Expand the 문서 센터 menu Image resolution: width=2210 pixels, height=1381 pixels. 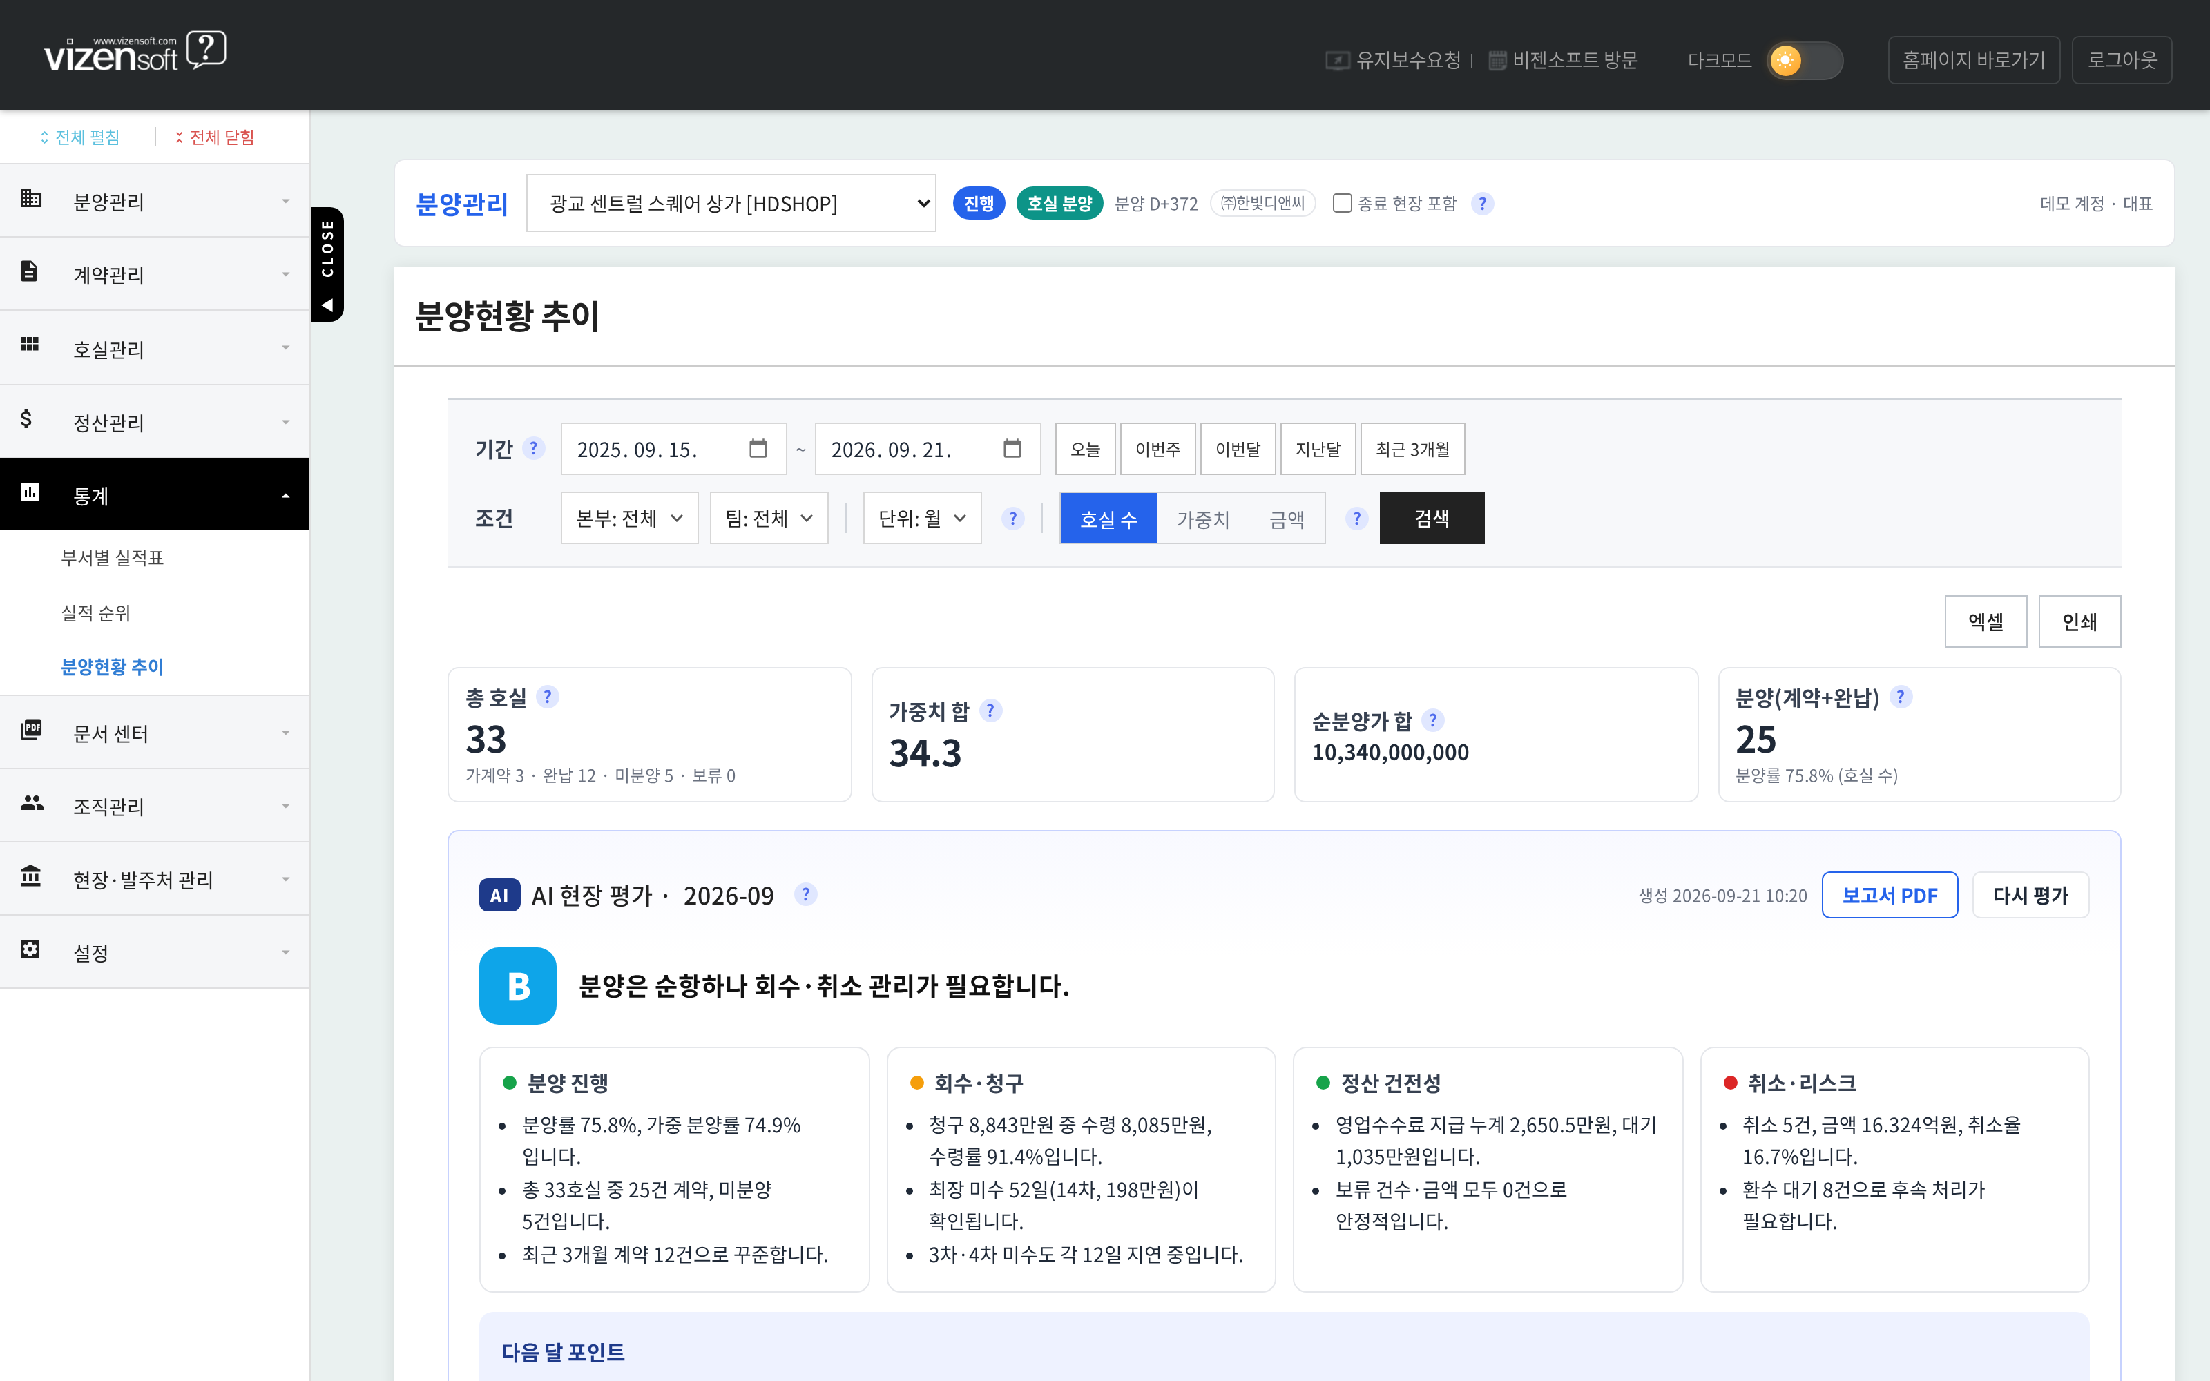154,733
